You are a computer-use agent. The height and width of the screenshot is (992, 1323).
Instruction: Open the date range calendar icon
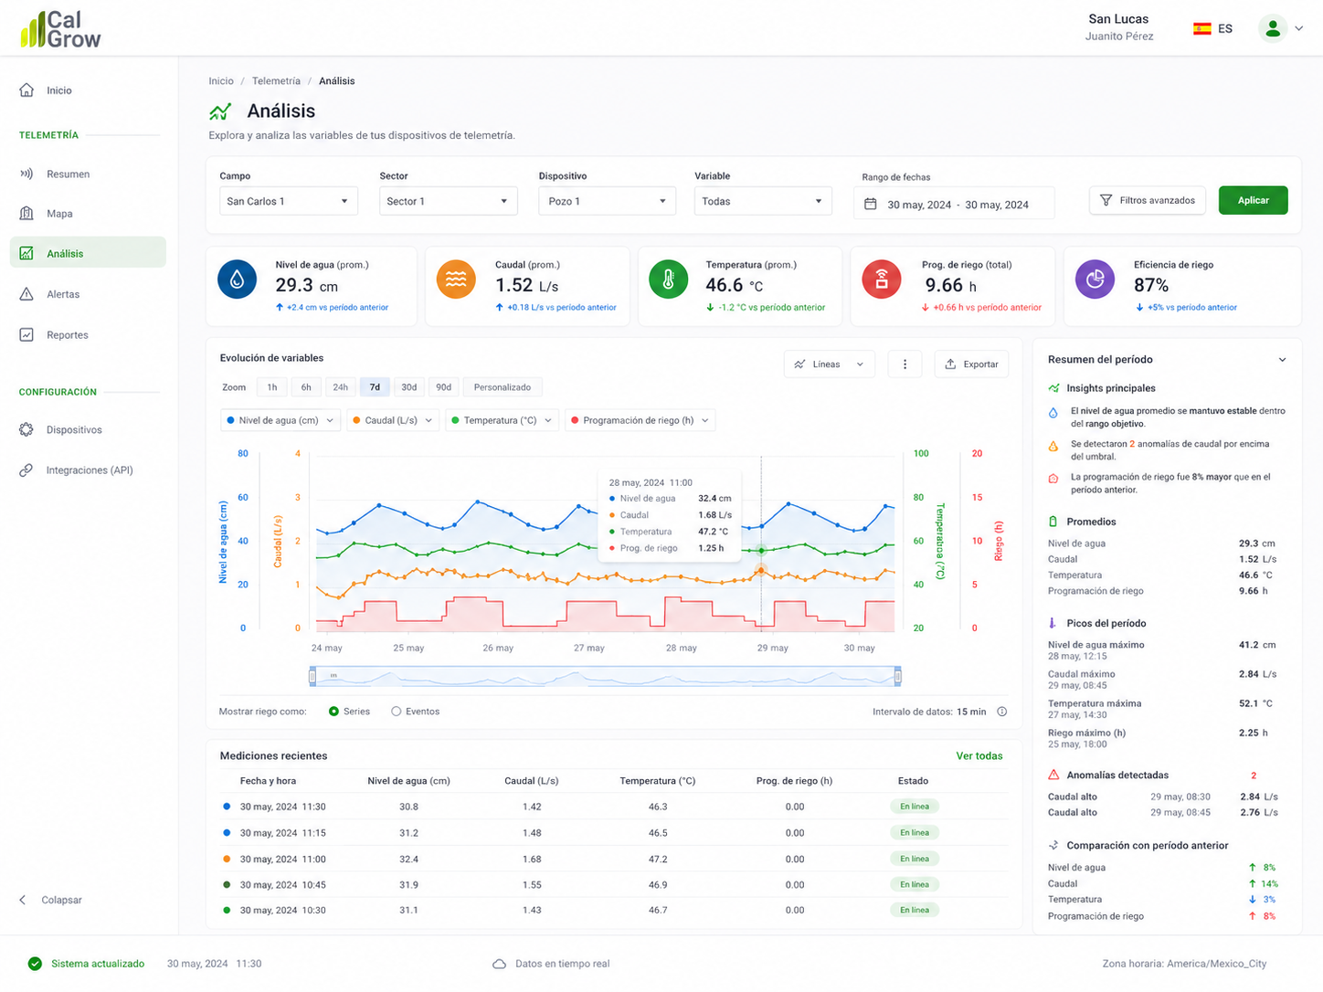tap(870, 204)
